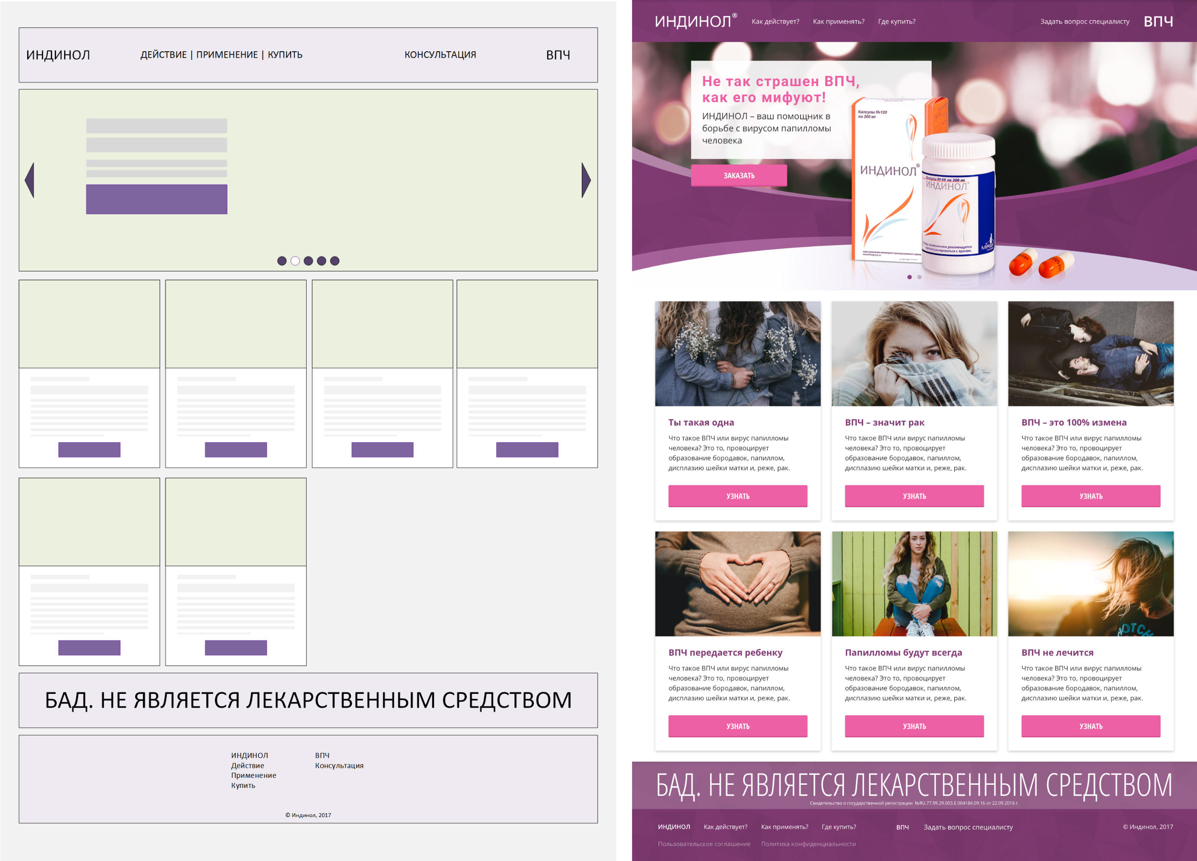Screen dimensions: 1197x861
Task: Click the 'ВПЧ не лечится' title
Action: pyautogui.click(x=1057, y=653)
